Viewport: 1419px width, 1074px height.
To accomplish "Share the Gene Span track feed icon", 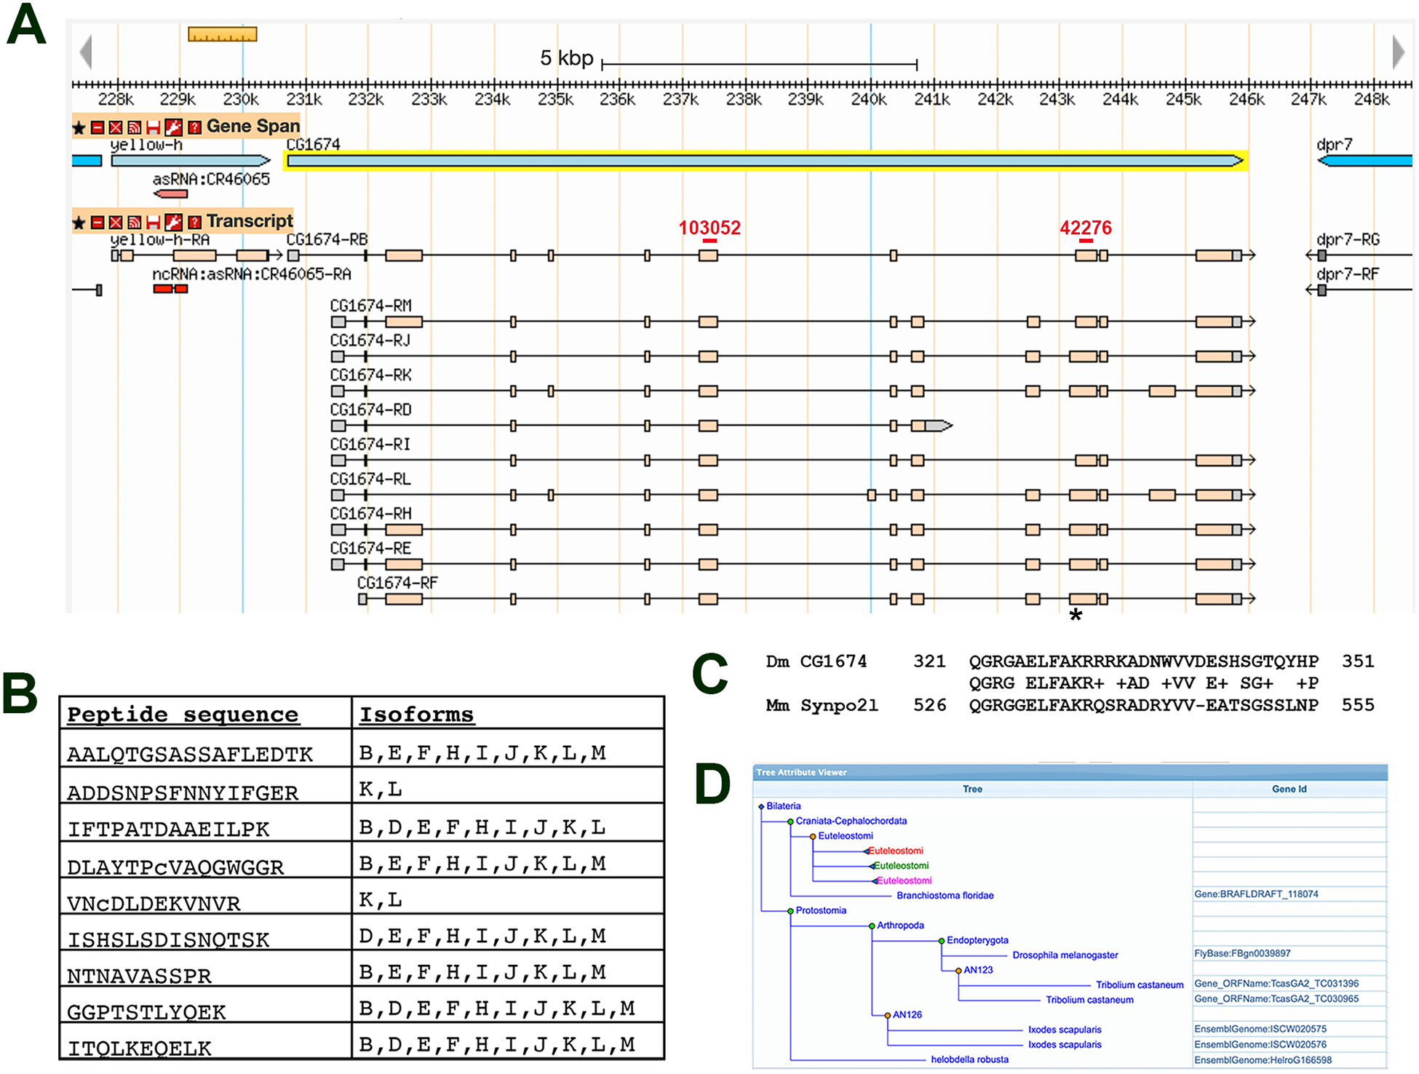I will coord(135,127).
